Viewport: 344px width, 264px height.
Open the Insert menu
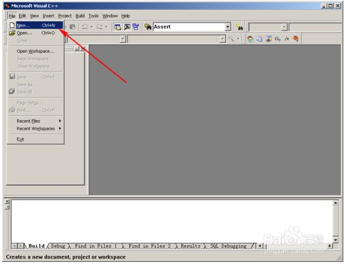coord(48,16)
